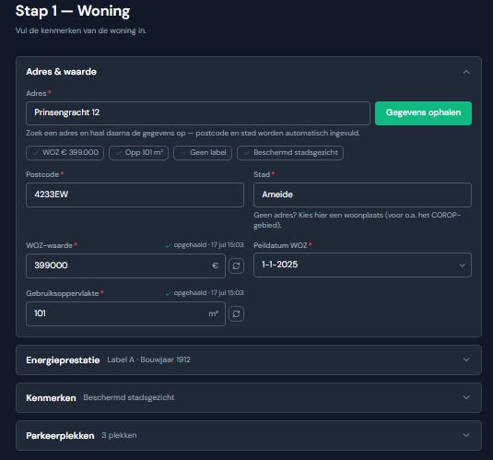Edit the Postcode field 4233EW
Screen dimensions: 493x460
[135, 195]
